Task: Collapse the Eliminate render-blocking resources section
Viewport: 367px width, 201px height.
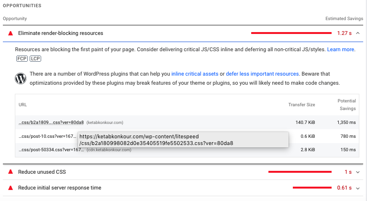Action: pos(357,33)
